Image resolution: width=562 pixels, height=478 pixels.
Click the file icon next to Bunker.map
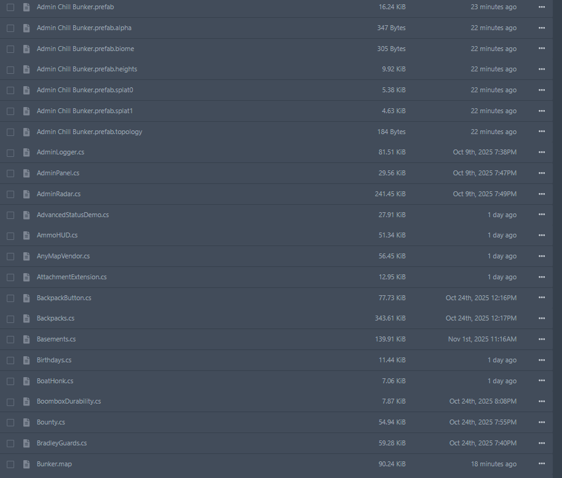tap(26, 464)
